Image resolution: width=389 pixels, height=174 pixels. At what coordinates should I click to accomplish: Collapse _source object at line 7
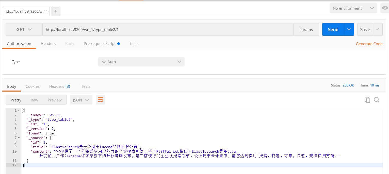pos(19,138)
